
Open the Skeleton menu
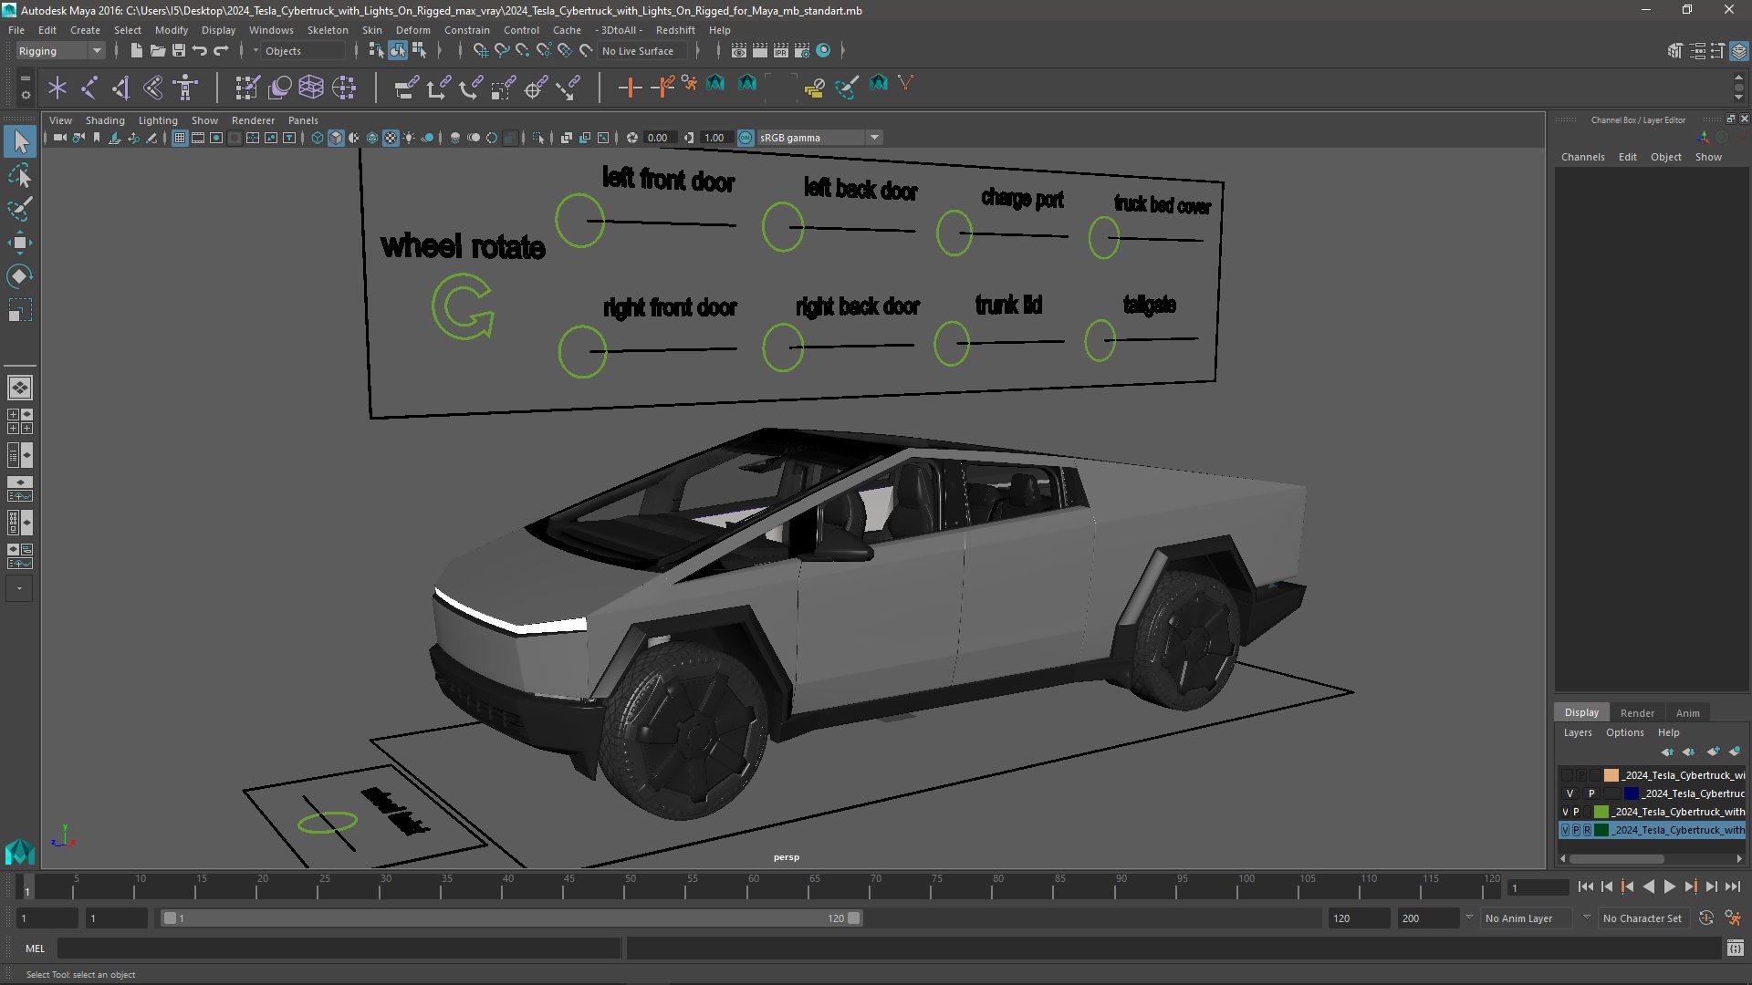(x=328, y=30)
